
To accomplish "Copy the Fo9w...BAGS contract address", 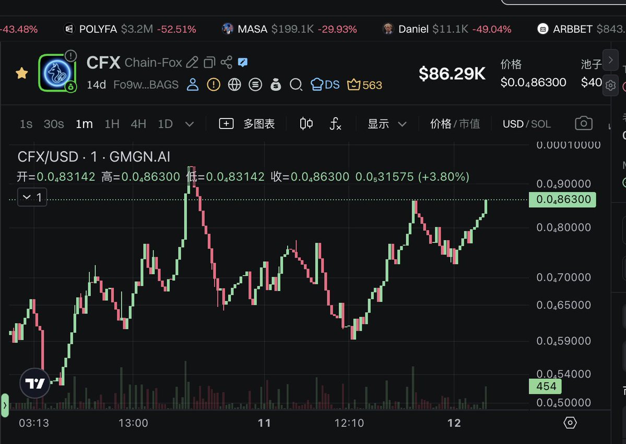I will [x=146, y=85].
